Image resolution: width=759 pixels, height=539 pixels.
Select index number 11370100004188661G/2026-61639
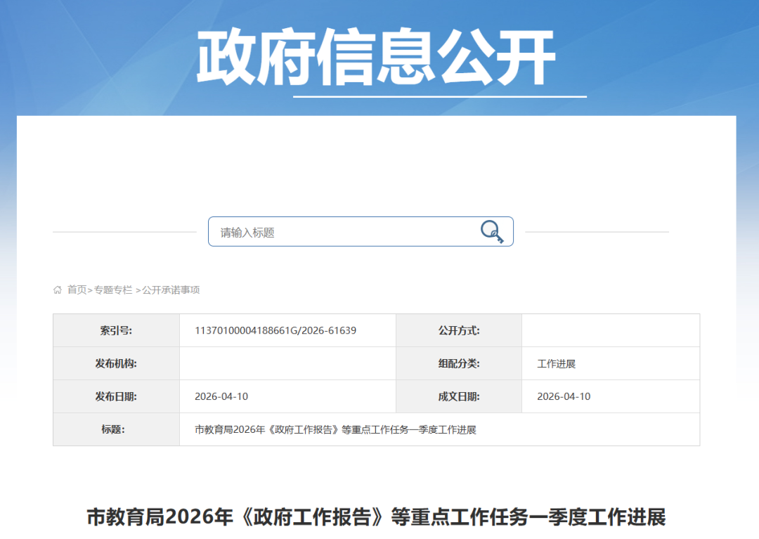275,330
